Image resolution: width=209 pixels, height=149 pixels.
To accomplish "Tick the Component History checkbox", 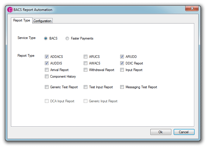I will tap(47, 77).
